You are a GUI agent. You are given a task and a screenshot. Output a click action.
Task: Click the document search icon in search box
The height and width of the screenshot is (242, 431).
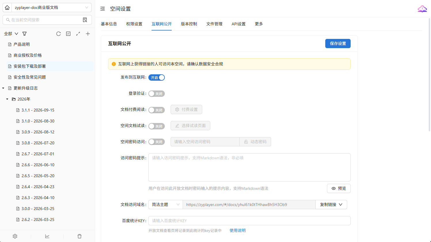(x=85, y=20)
